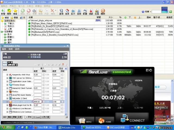Click the CONNECT button in BandLuxe

click(x=132, y=119)
